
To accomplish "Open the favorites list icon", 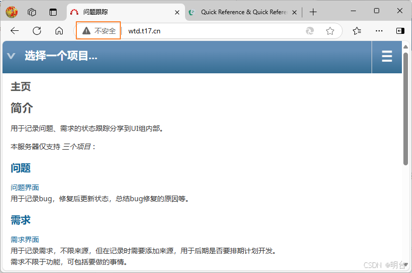I will 357,31.
